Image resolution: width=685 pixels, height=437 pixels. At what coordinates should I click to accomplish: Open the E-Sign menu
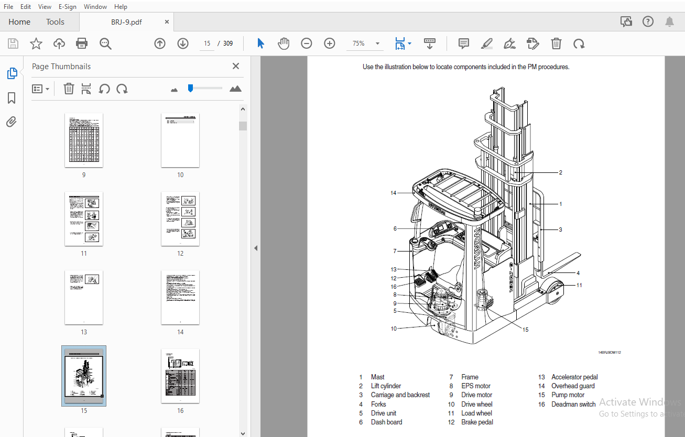68,6
